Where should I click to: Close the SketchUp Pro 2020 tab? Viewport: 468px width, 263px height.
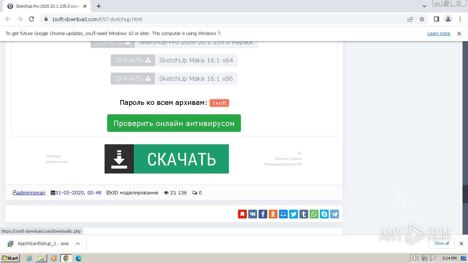[x=84, y=6]
